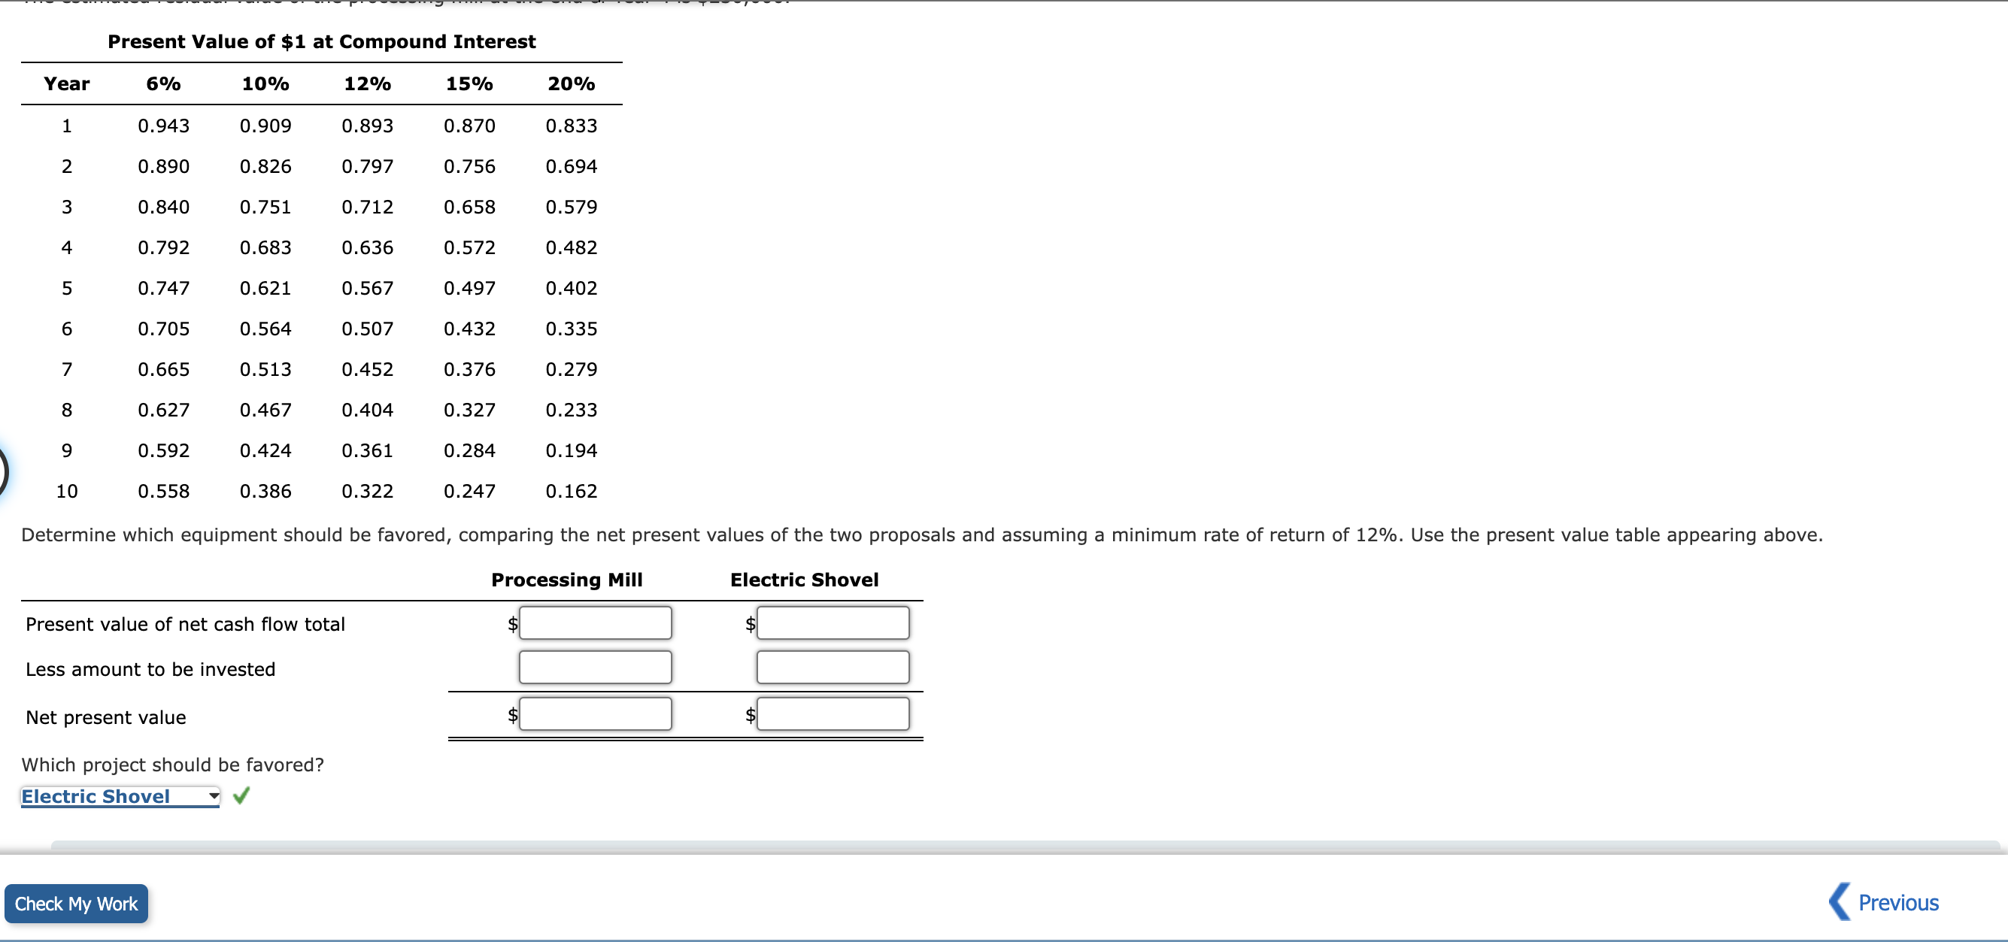Click the 0.376 value in year 7
The image size is (2008, 942).
coord(469,368)
